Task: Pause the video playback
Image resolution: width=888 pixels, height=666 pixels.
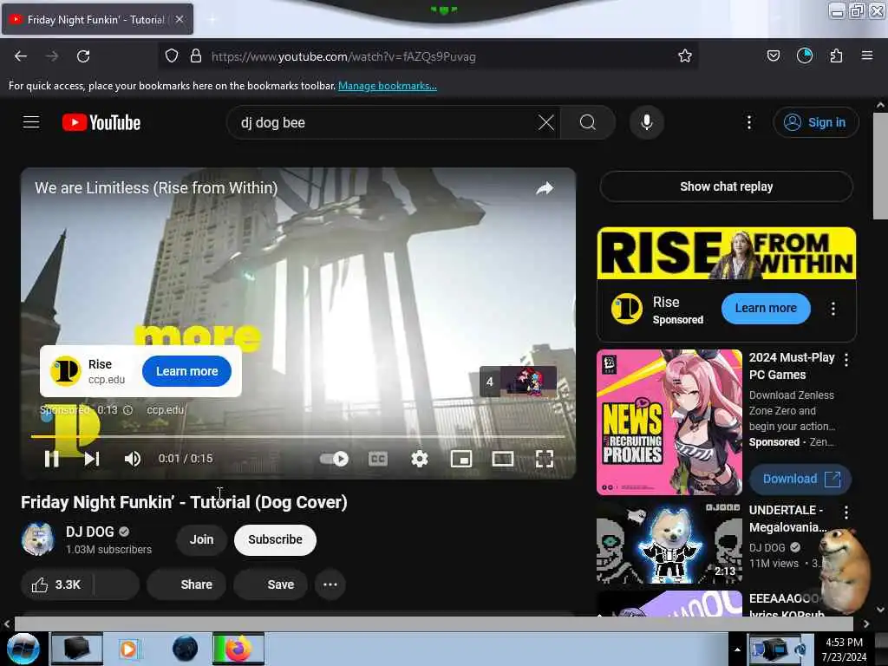Action: 51,459
